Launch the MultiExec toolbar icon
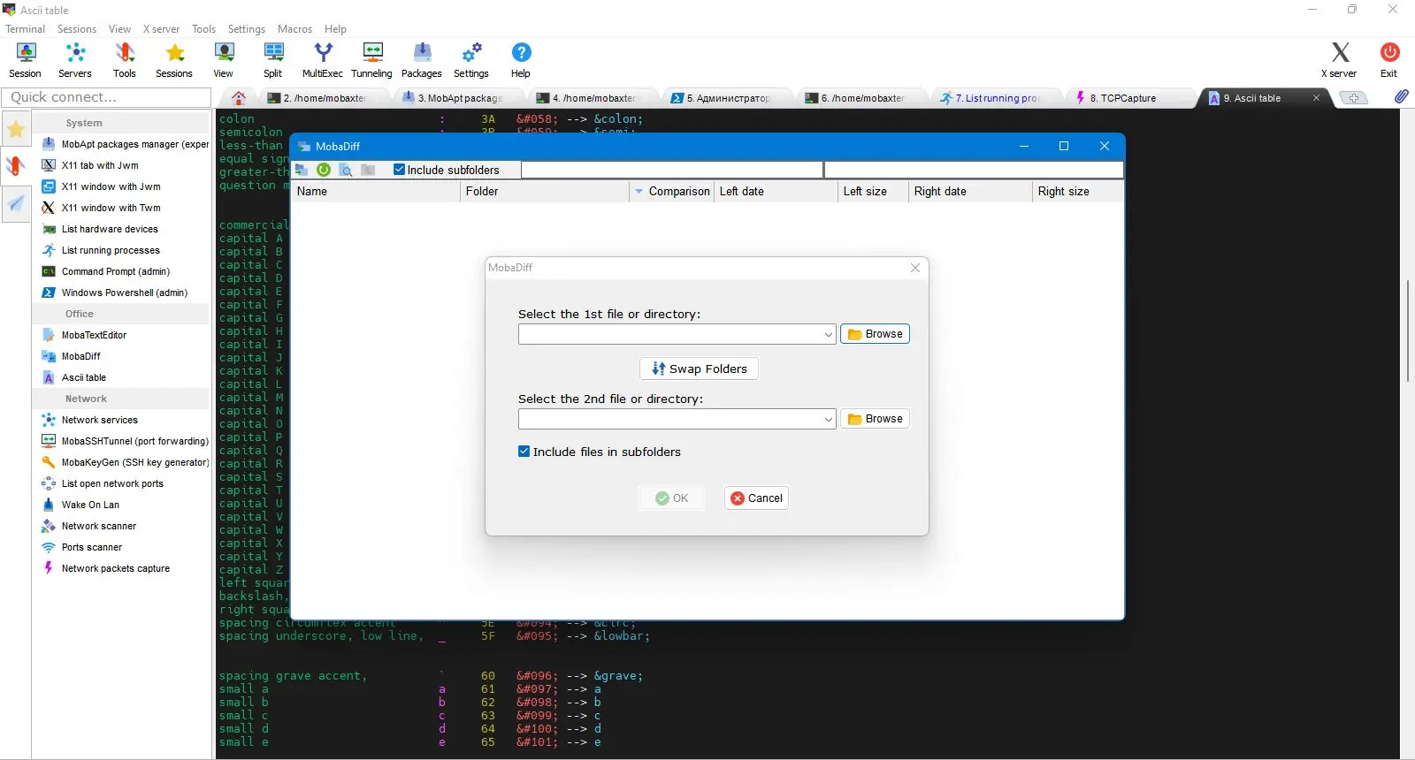Image resolution: width=1415 pixels, height=760 pixels. click(323, 60)
